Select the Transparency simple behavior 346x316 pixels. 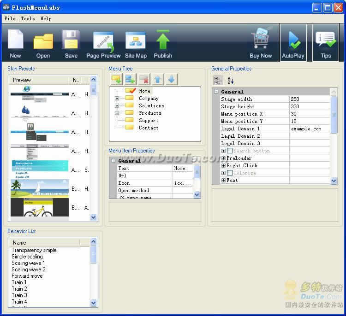pos(34,250)
